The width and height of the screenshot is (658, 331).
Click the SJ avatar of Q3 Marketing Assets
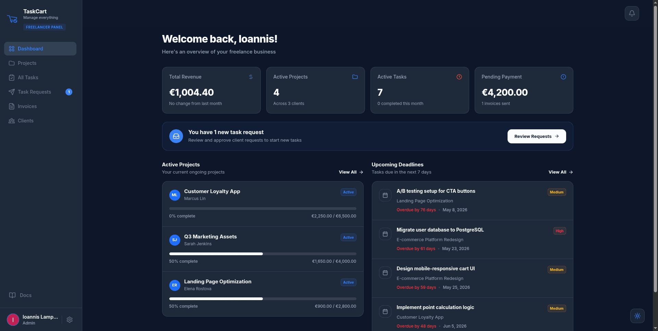pos(175,240)
